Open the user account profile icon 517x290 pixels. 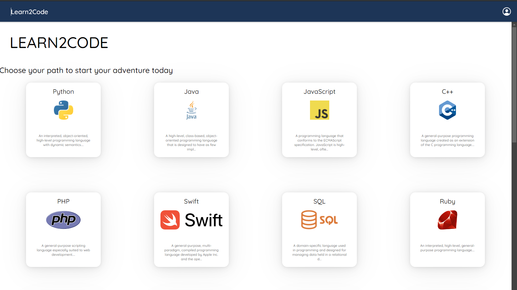506,12
